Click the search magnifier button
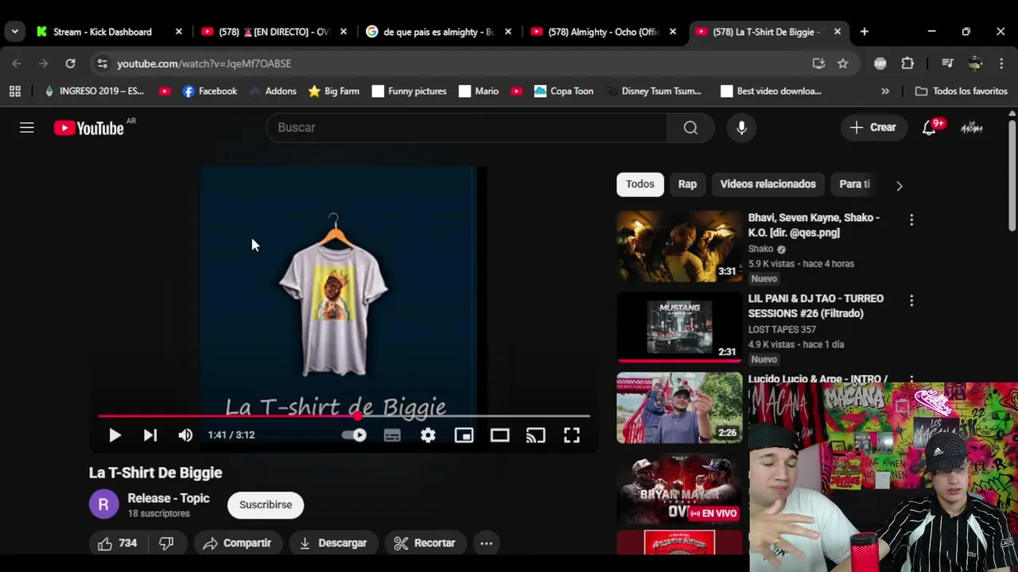The height and width of the screenshot is (572, 1018). [x=690, y=128]
